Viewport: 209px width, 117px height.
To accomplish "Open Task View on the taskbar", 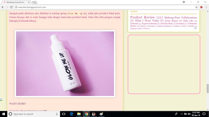I will coord(64,114).
